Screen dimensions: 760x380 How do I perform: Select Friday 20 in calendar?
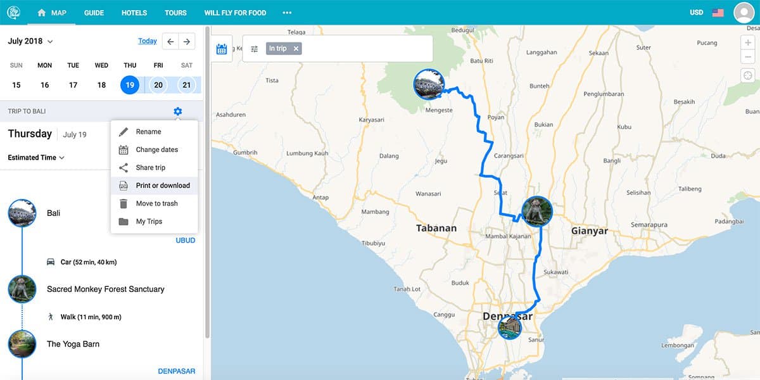tap(158, 85)
